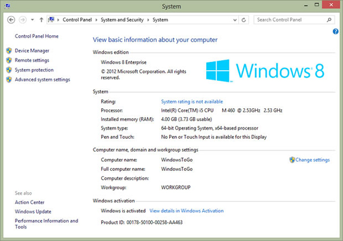Click Change settings link
343x241 pixels.
(312, 160)
